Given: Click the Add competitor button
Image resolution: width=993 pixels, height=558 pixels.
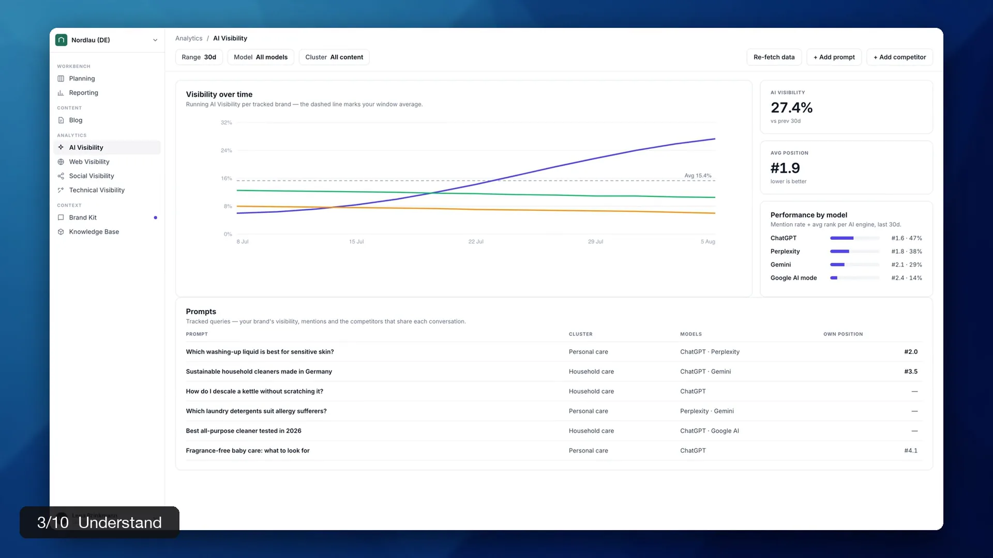Looking at the screenshot, I should [900, 57].
